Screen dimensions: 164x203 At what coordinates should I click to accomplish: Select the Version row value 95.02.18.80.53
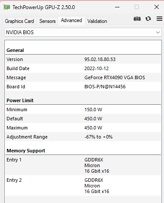[100, 59]
